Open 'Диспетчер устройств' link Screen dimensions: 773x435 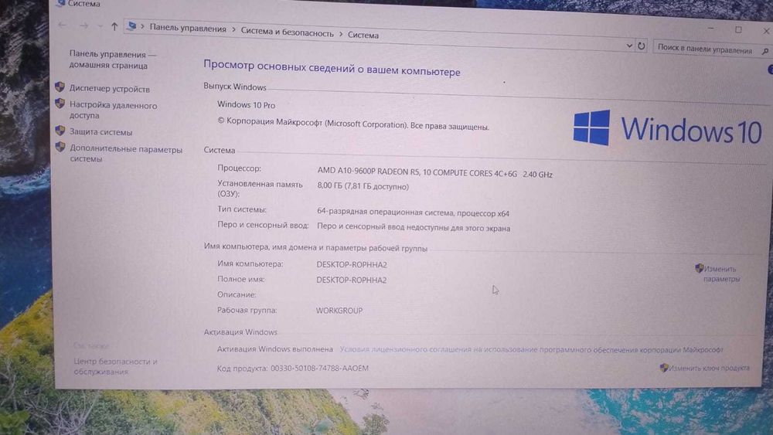coord(110,89)
